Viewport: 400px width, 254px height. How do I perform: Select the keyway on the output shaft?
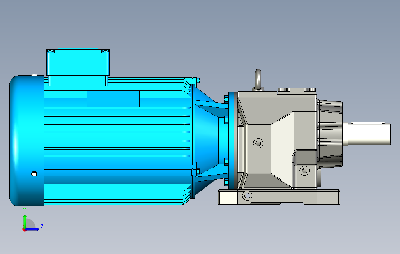[368, 123]
